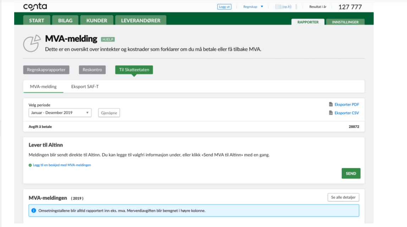Click the CSV file icon beside Eksporter CSV
Image resolution: width=407 pixels, height=227 pixels.
(x=331, y=113)
